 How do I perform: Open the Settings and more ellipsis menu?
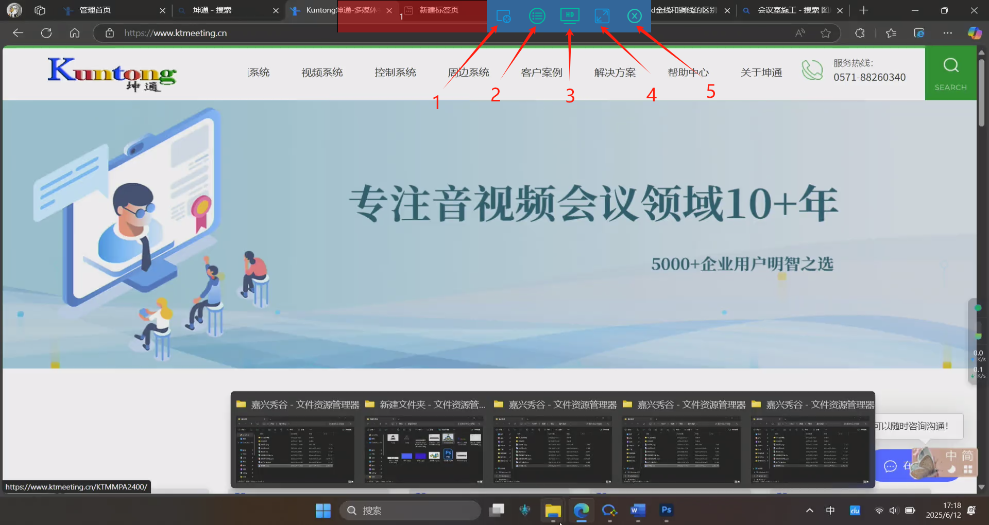[948, 33]
